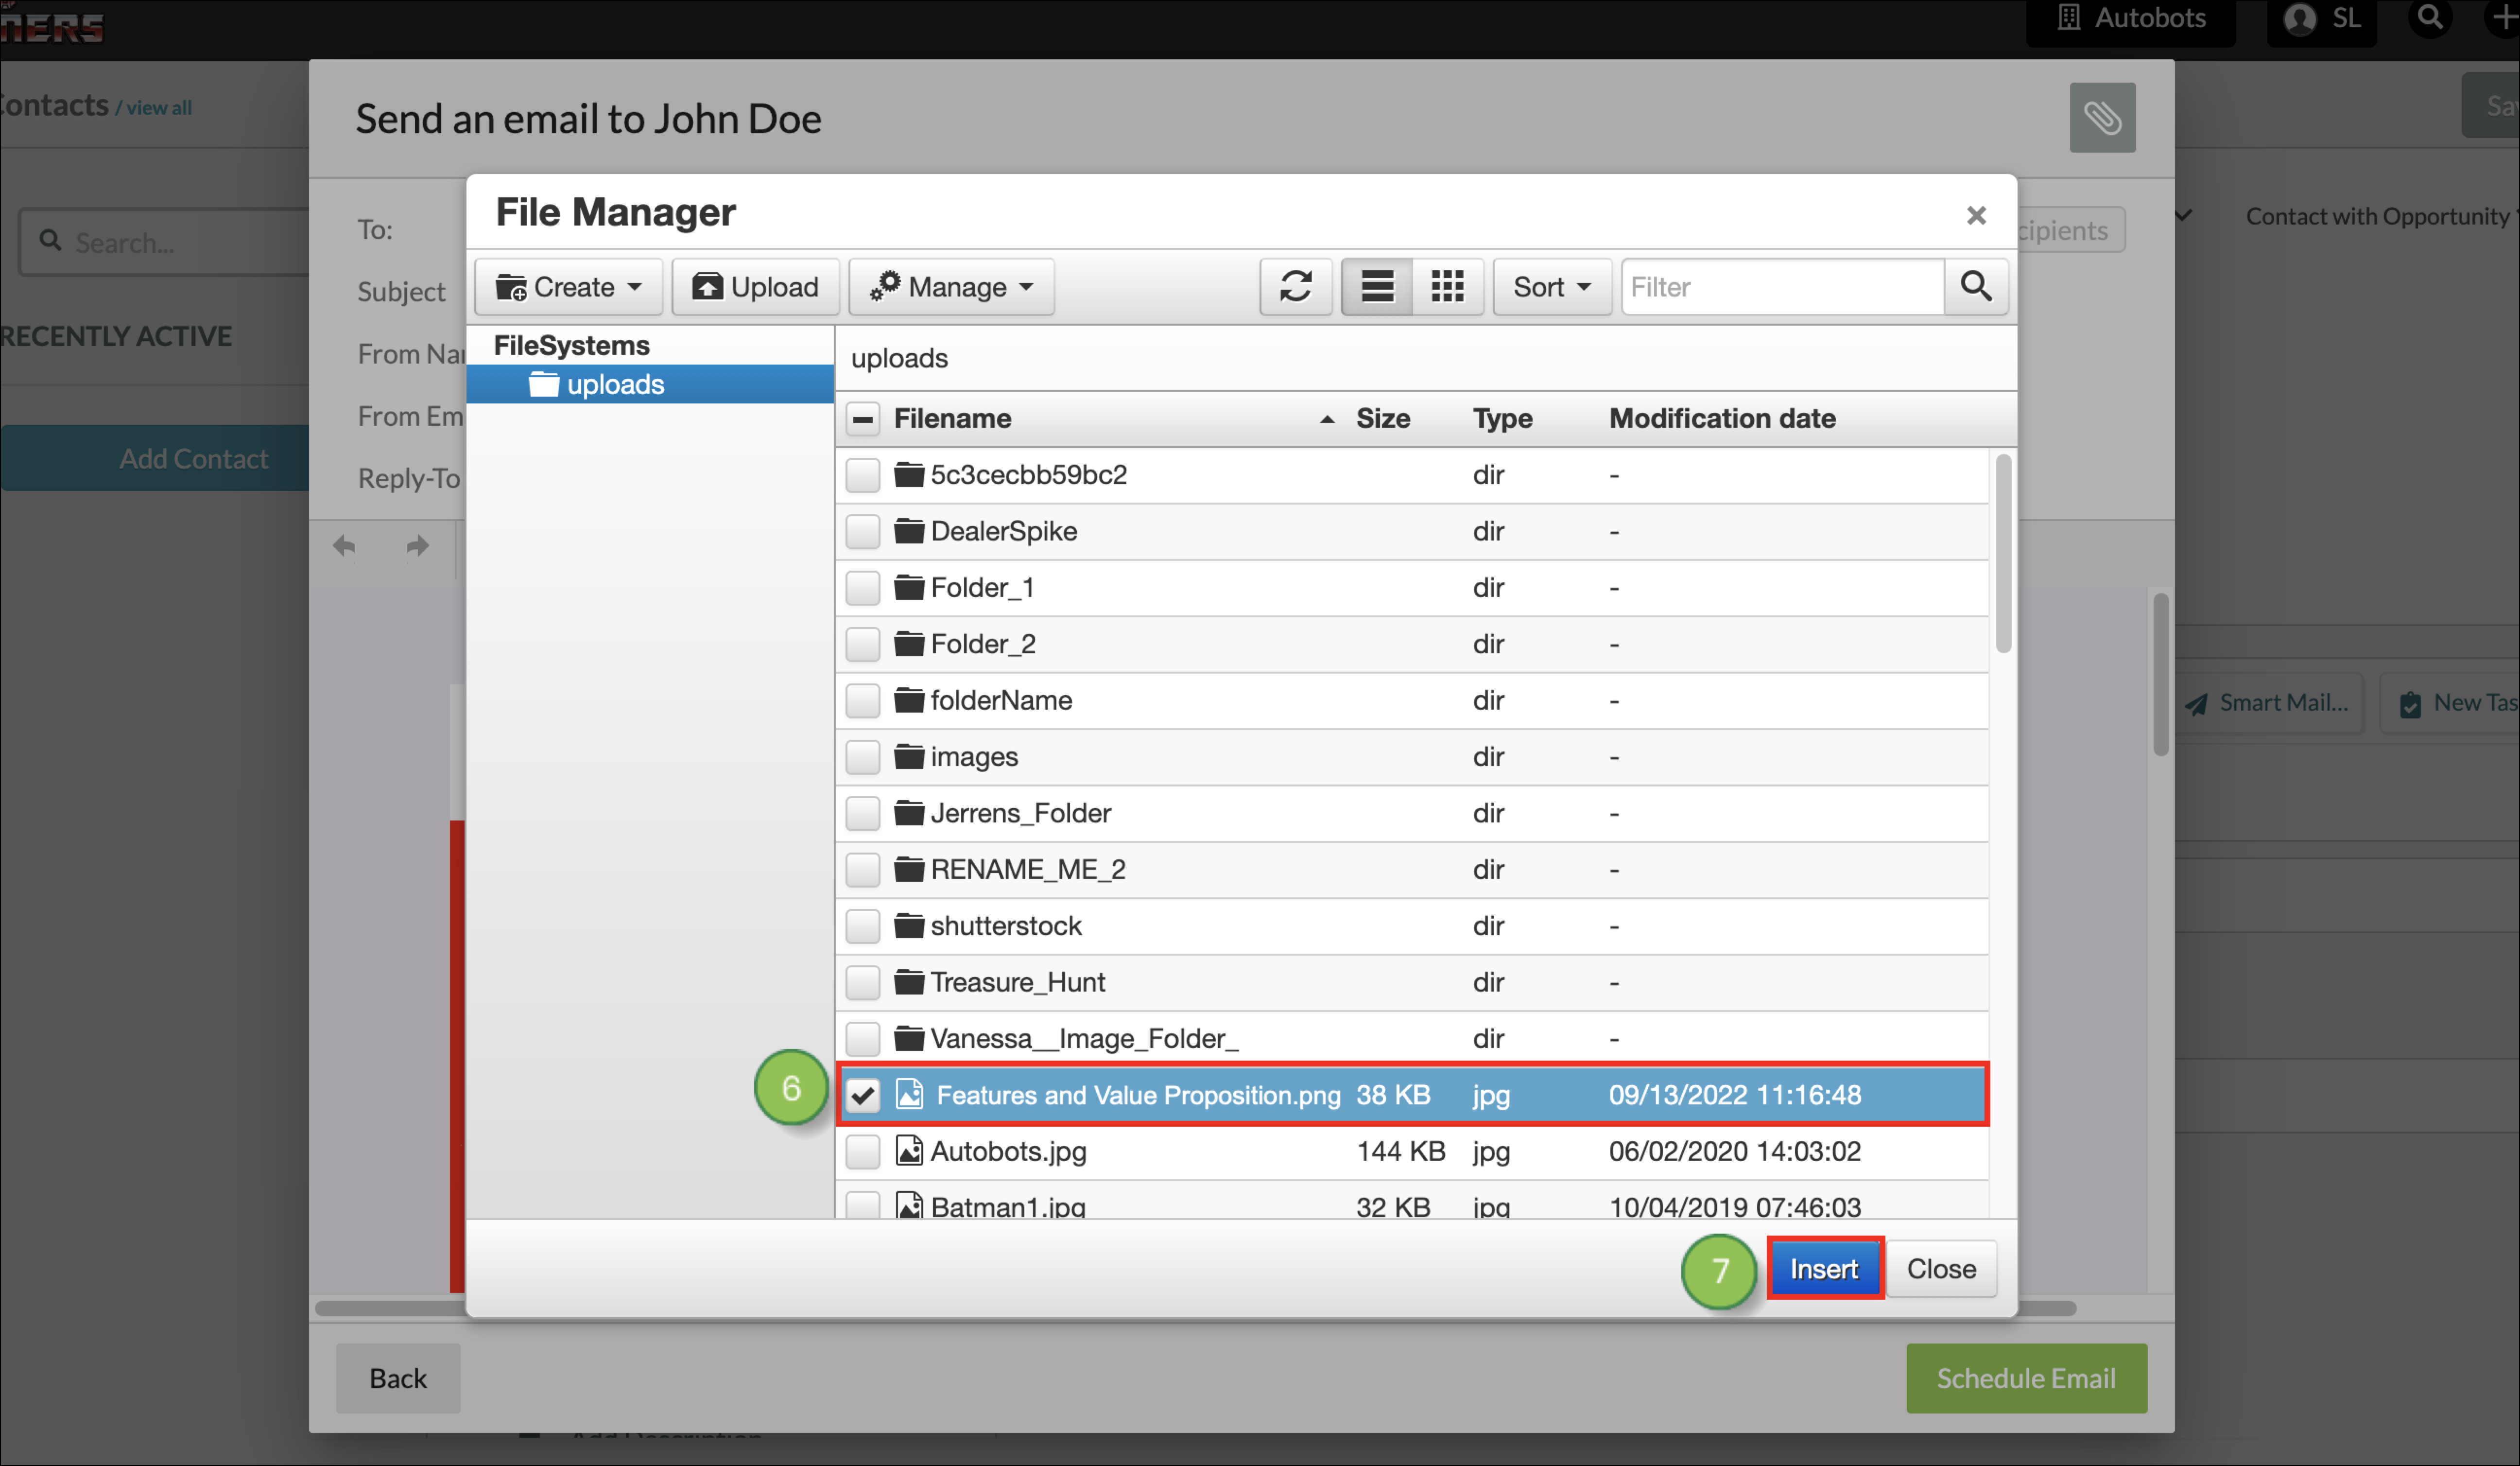Click the FileSystems tree root
Image resolution: width=2520 pixels, height=1466 pixels.
coord(572,345)
